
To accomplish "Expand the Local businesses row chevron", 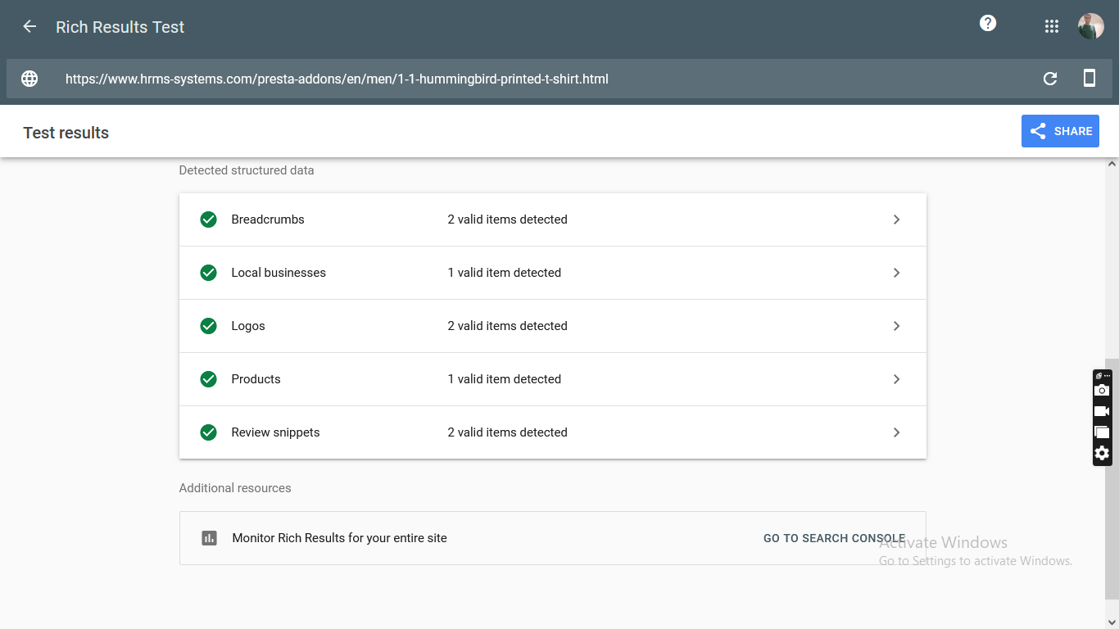I will click(896, 273).
